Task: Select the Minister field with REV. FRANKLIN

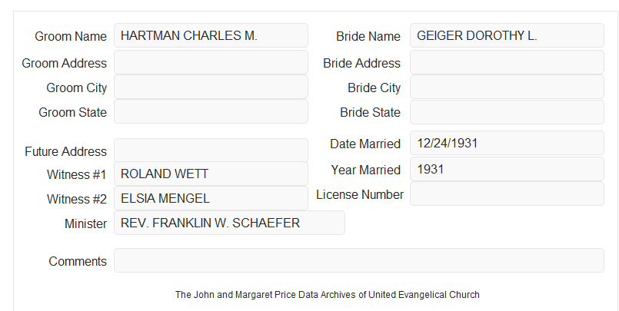Action: click(229, 223)
